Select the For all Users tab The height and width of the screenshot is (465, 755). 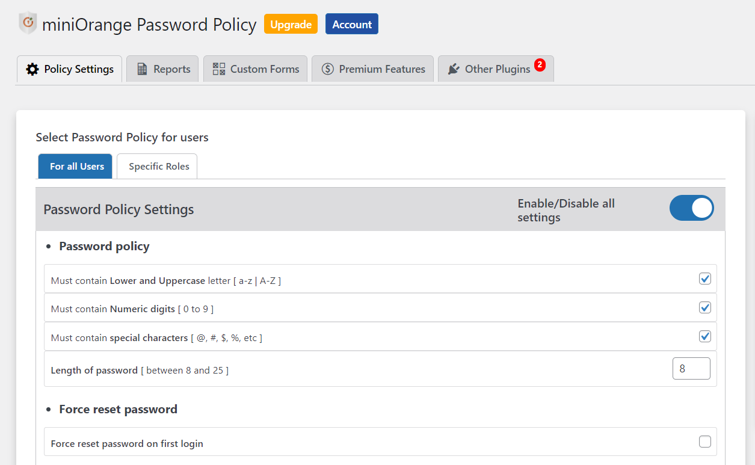(77, 167)
